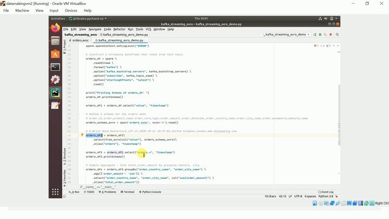Click the editor vertical scrollbar

click(339, 115)
